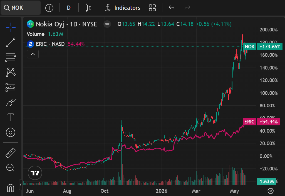Click the Nokia logo icon in legend
285x196 pixels.
30,24
